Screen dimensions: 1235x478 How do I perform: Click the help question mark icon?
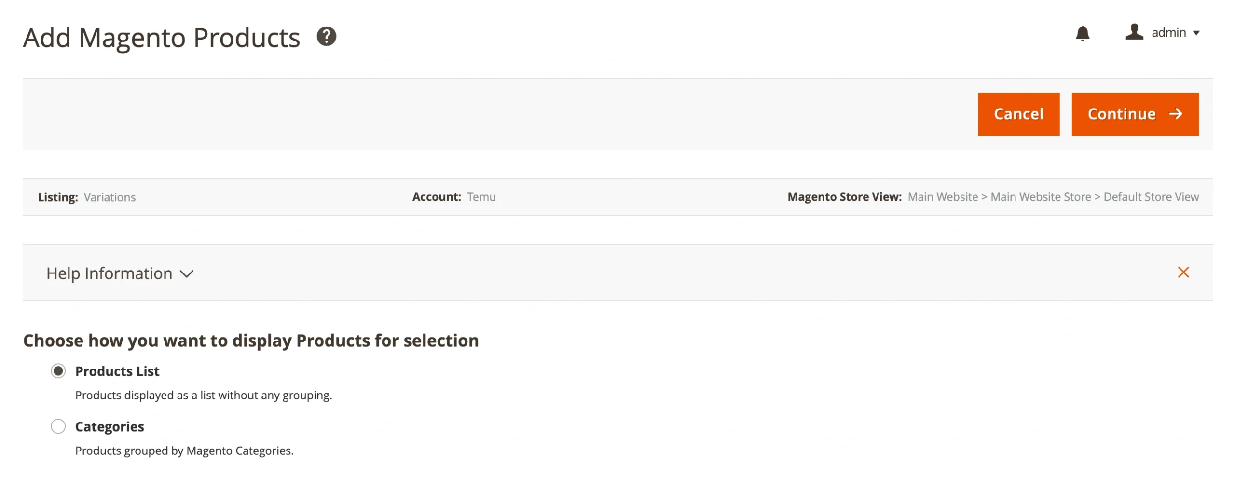[x=326, y=37]
